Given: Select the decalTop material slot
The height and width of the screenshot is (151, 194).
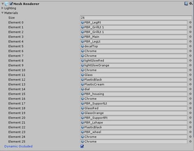Looking at the screenshot, I should (x=134, y=46).
